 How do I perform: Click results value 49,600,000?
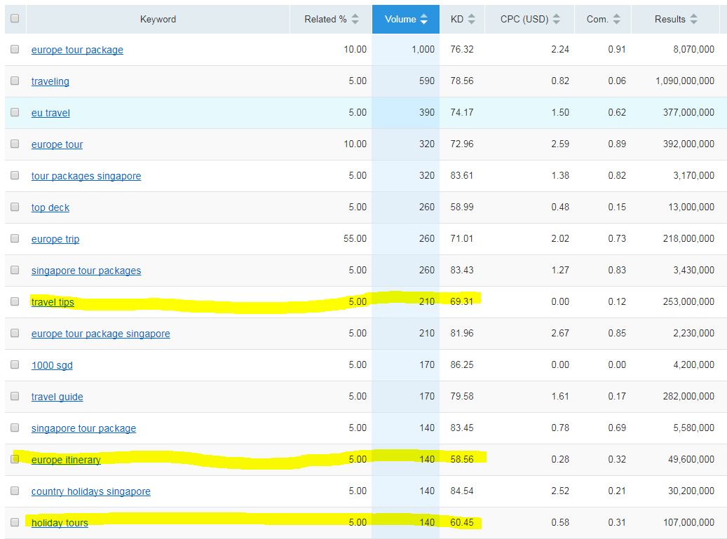pos(691,459)
